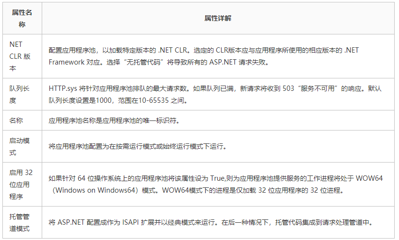The height and width of the screenshot is (240, 399).
Task: Click the 属性详解 column header
Action: click(218, 18)
